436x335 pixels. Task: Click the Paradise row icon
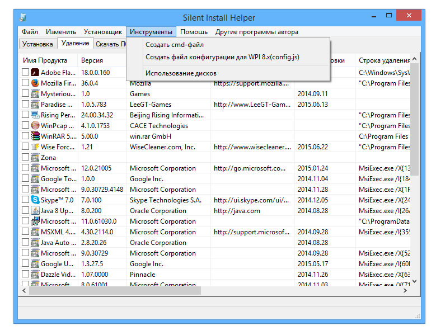coord(35,105)
